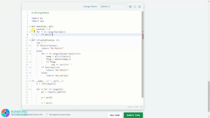This screenshot has width=210, height=118.
Task: Click the 'p = pv[0]' code line
Action: click(x=47, y=97)
